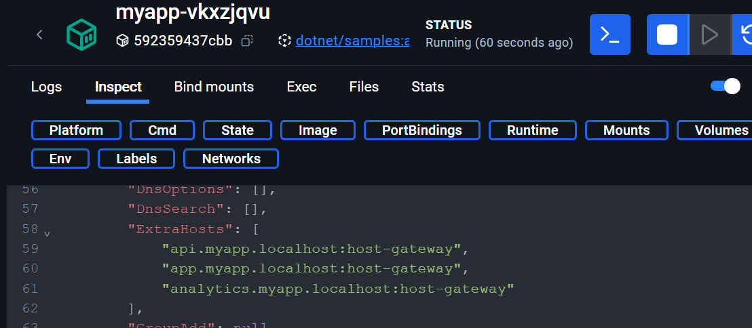Click the container ID 592359437cbb text
The image size is (752, 328).
click(x=183, y=41)
